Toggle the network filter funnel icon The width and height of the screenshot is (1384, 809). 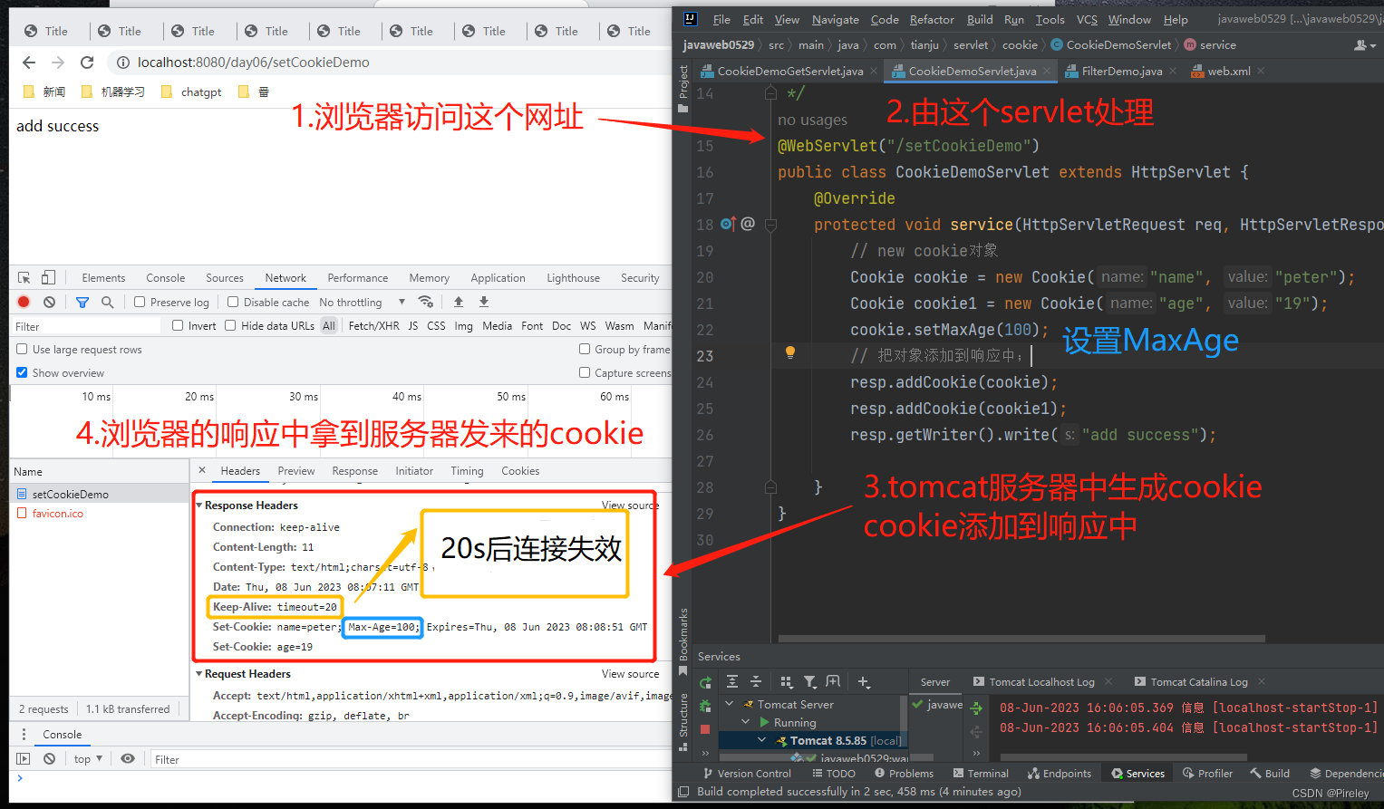tap(82, 302)
